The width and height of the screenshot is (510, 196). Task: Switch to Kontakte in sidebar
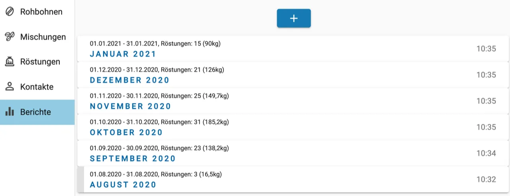click(x=37, y=87)
